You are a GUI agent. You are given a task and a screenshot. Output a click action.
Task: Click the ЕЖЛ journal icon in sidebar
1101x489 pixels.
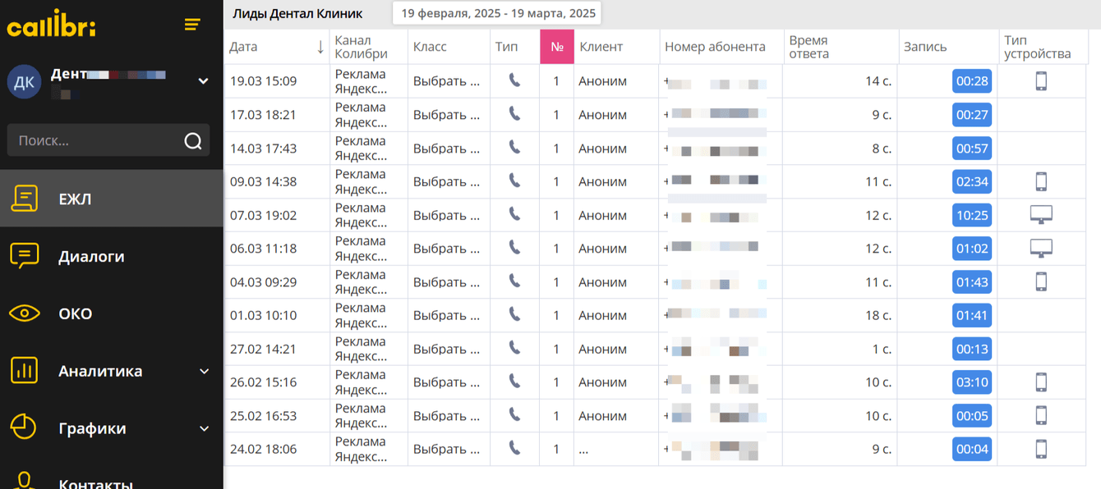point(24,199)
